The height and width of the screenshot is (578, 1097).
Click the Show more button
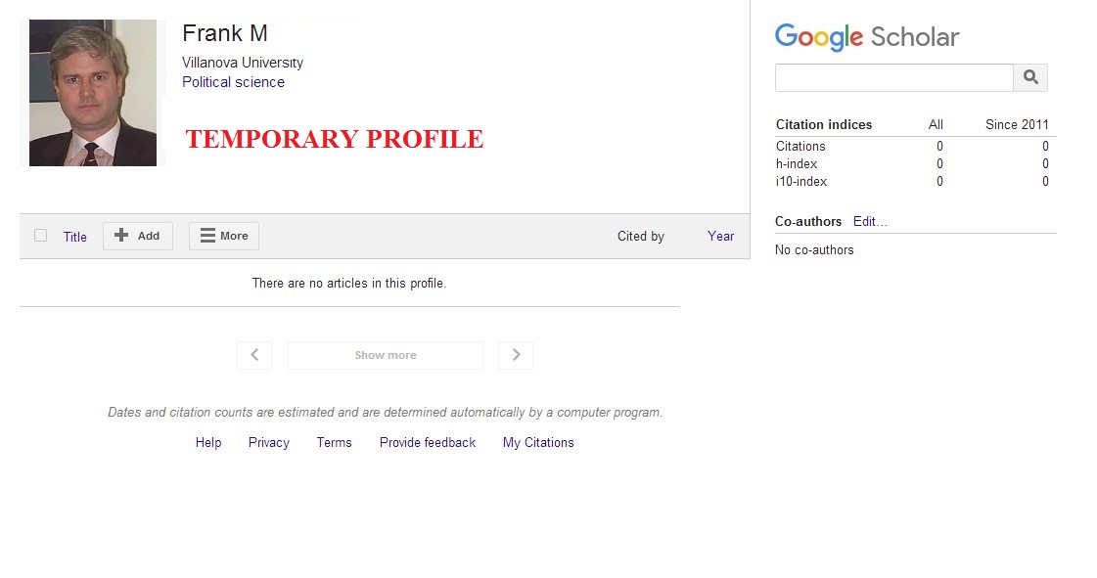coord(386,355)
